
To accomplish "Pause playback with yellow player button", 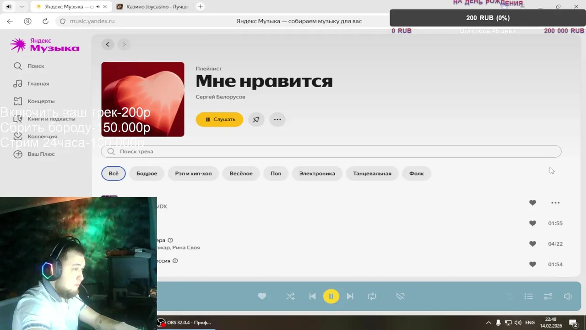I will [331, 297].
